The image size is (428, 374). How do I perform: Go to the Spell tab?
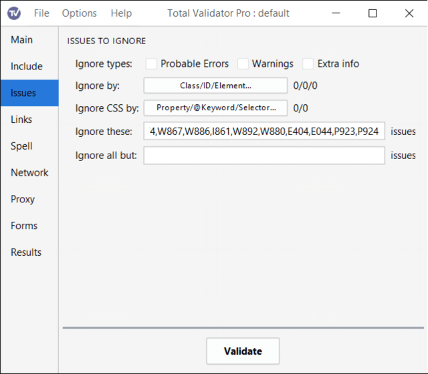tap(21, 146)
